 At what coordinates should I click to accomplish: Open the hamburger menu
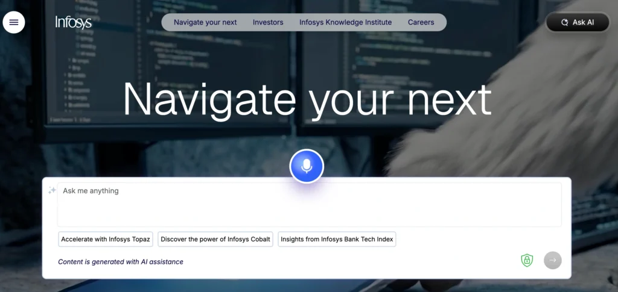point(14,22)
